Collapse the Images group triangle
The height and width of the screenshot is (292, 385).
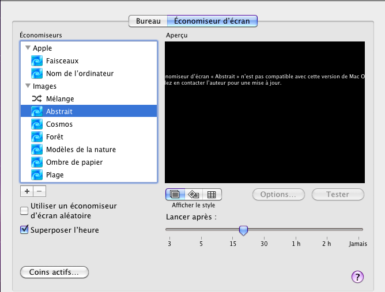click(28, 86)
